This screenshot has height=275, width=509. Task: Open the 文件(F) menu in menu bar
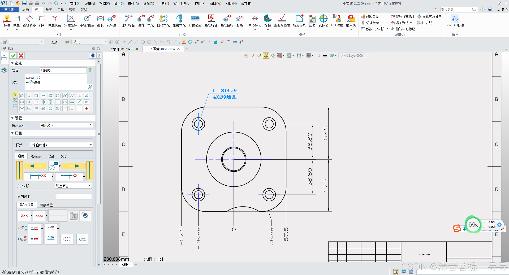tap(75, 3)
